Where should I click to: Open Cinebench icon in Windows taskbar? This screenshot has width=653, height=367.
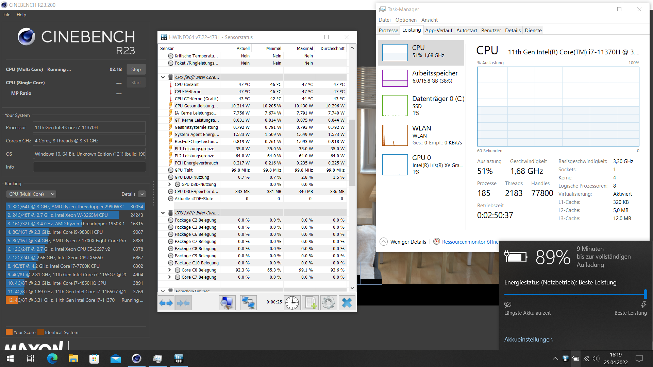[x=136, y=359]
